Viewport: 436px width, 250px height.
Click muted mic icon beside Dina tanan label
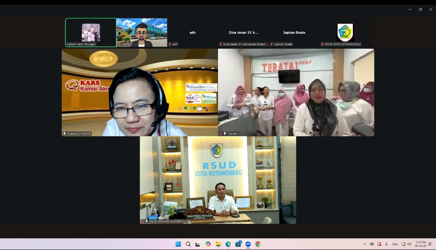point(221,44)
